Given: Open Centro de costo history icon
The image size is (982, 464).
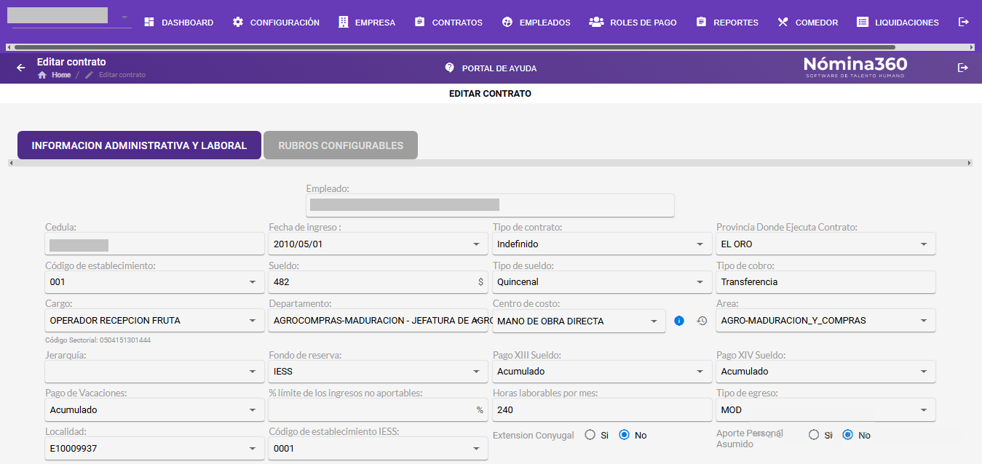Looking at the screenshot, I should click(702, 321).
